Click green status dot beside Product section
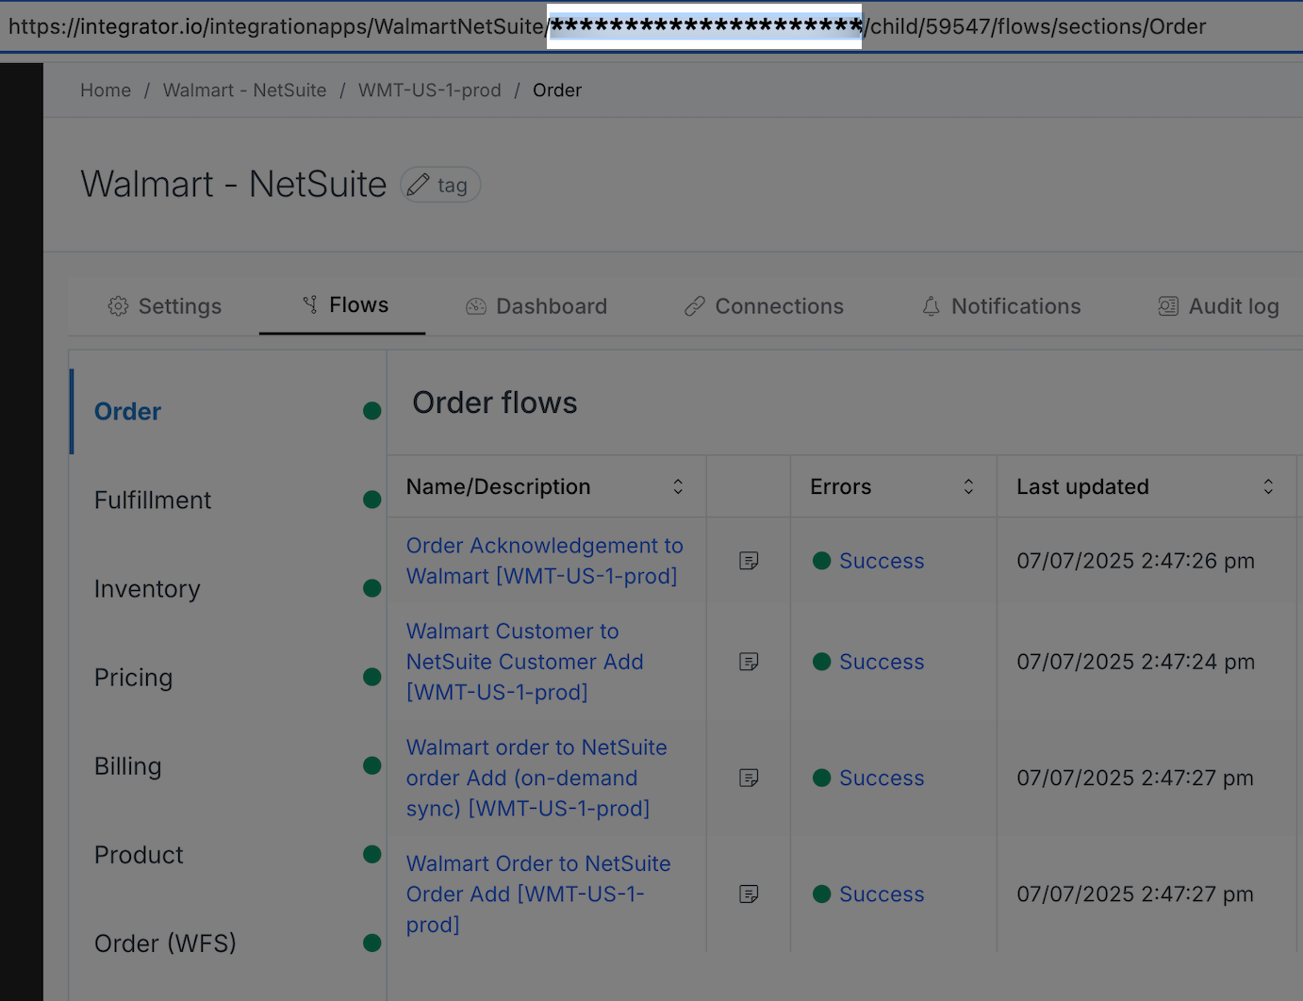This screenshot has height=1001, width=1303. coord(372,854)
